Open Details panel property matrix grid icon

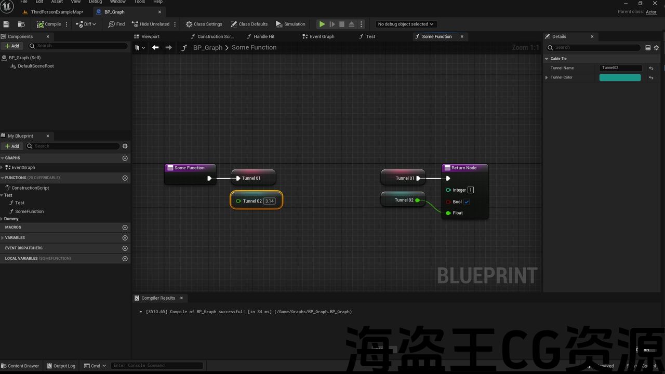click(x=648, y=48)
